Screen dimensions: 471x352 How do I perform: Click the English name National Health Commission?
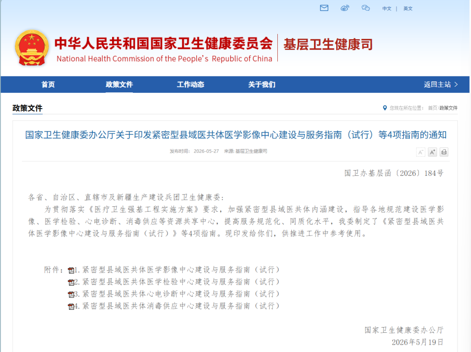click(x=164, y=58)
